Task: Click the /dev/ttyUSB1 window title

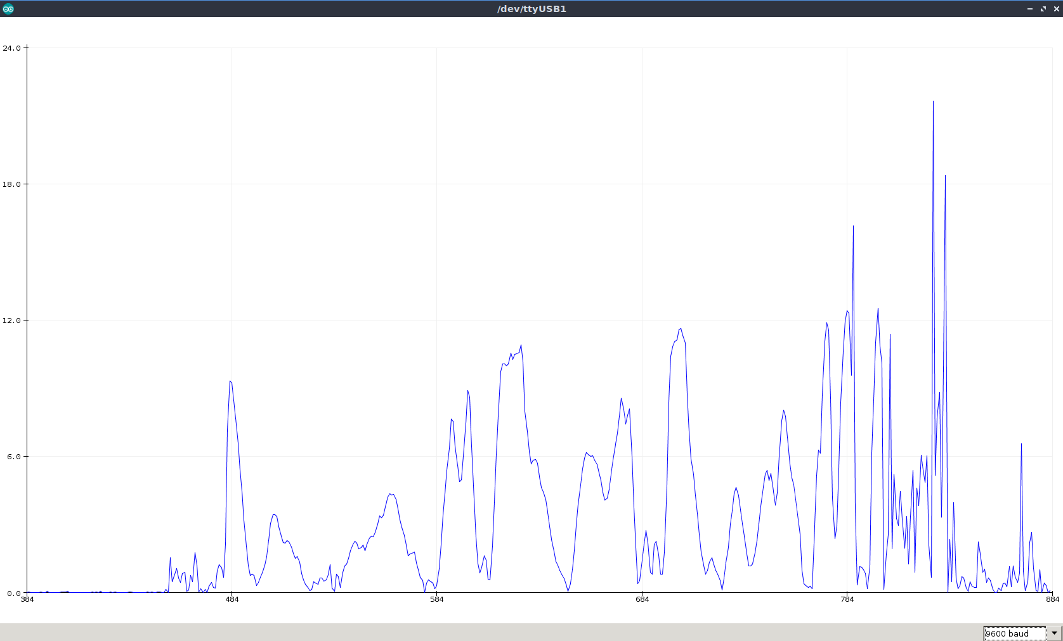Action: (531, 9)
